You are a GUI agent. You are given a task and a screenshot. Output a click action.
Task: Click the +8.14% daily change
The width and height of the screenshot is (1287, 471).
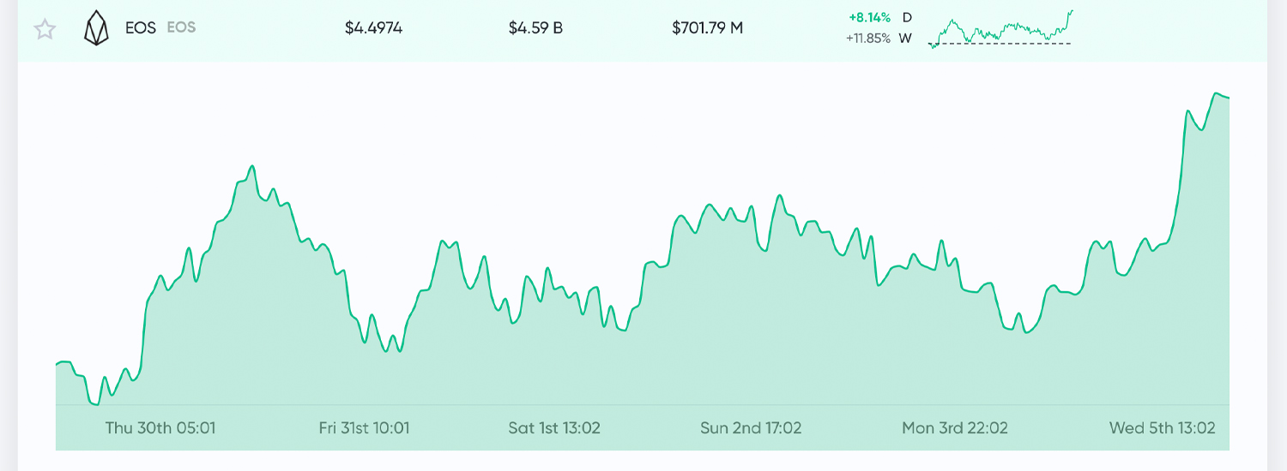coord(869,17)
